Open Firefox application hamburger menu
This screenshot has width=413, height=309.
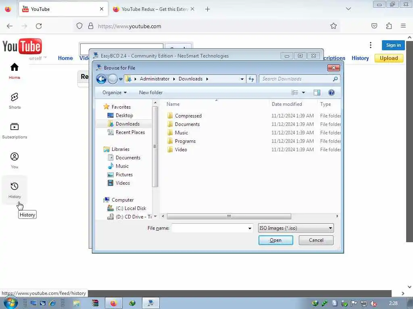pyautogui.click(x=403, y=26)
